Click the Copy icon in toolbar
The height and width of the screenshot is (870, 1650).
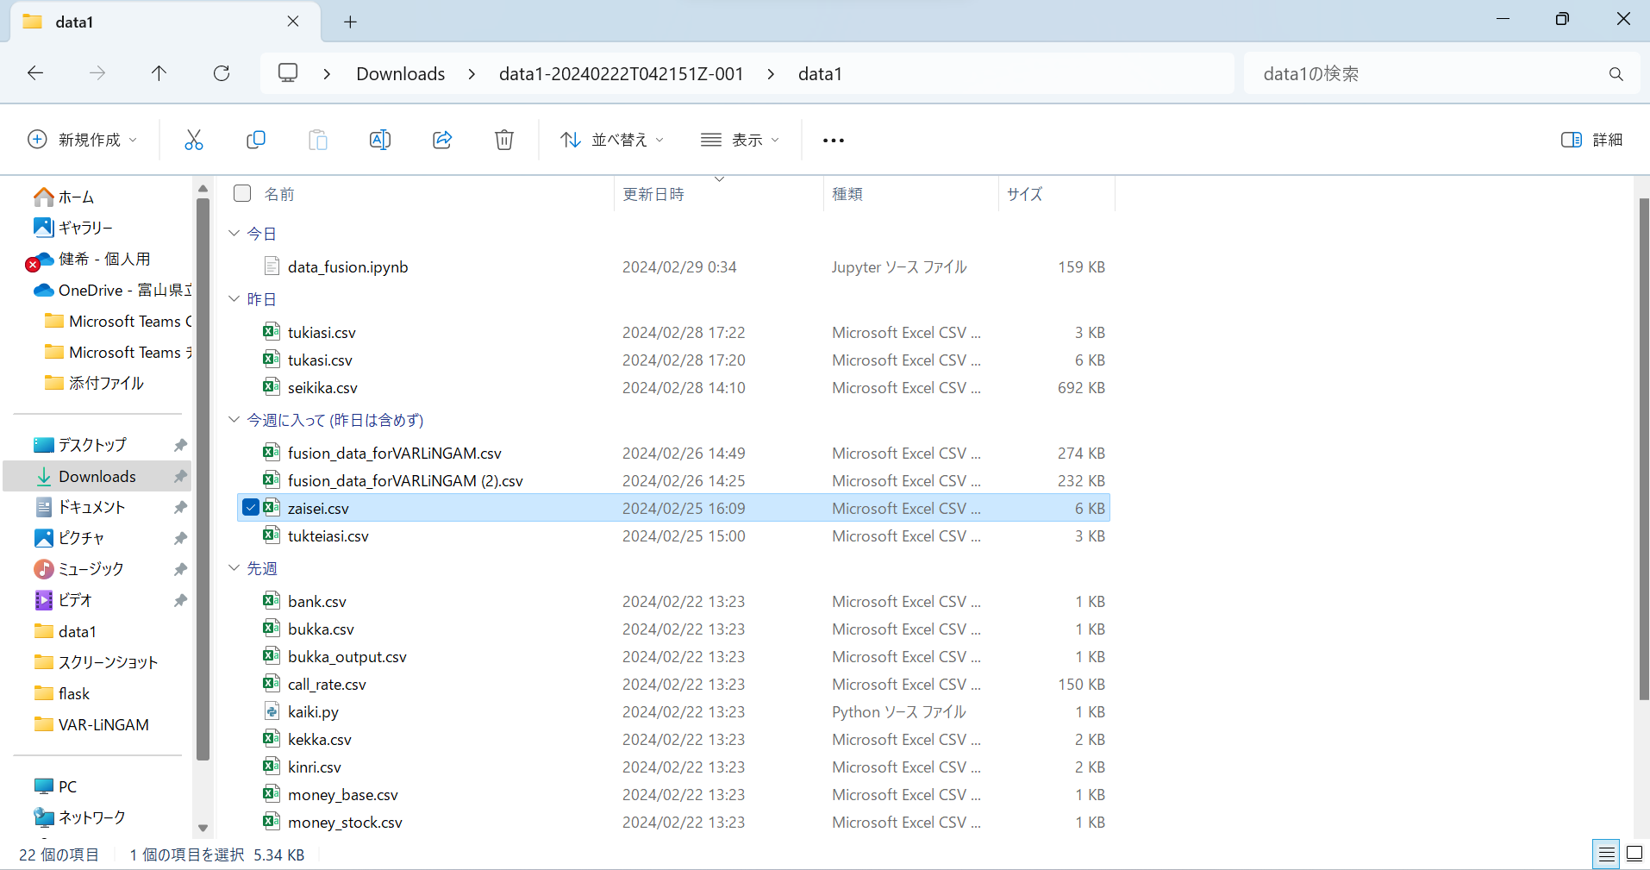[256, 140]
